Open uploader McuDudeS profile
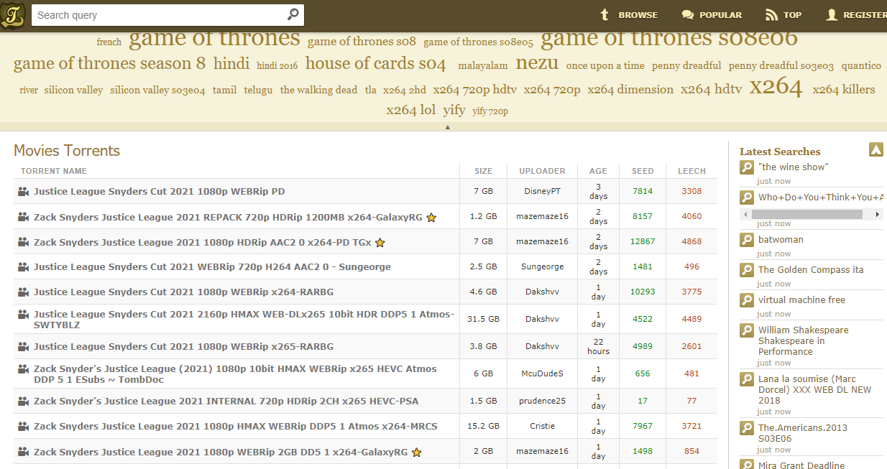This screenshot has width=887, height=469. (542, 373)
